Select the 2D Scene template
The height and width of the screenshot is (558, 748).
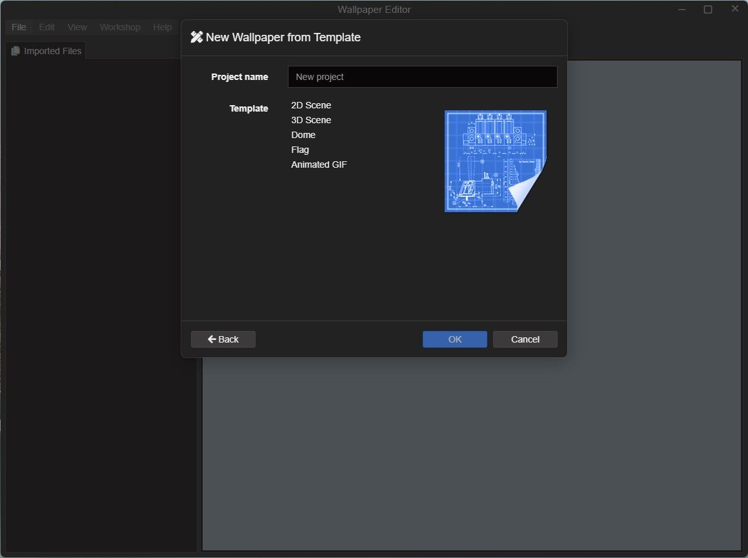pyautogui.click(x=311, y=105)
